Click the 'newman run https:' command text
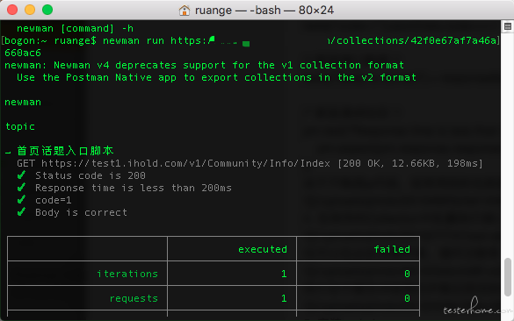This screenshot has width=514, height=321. [x=155, y=40]
